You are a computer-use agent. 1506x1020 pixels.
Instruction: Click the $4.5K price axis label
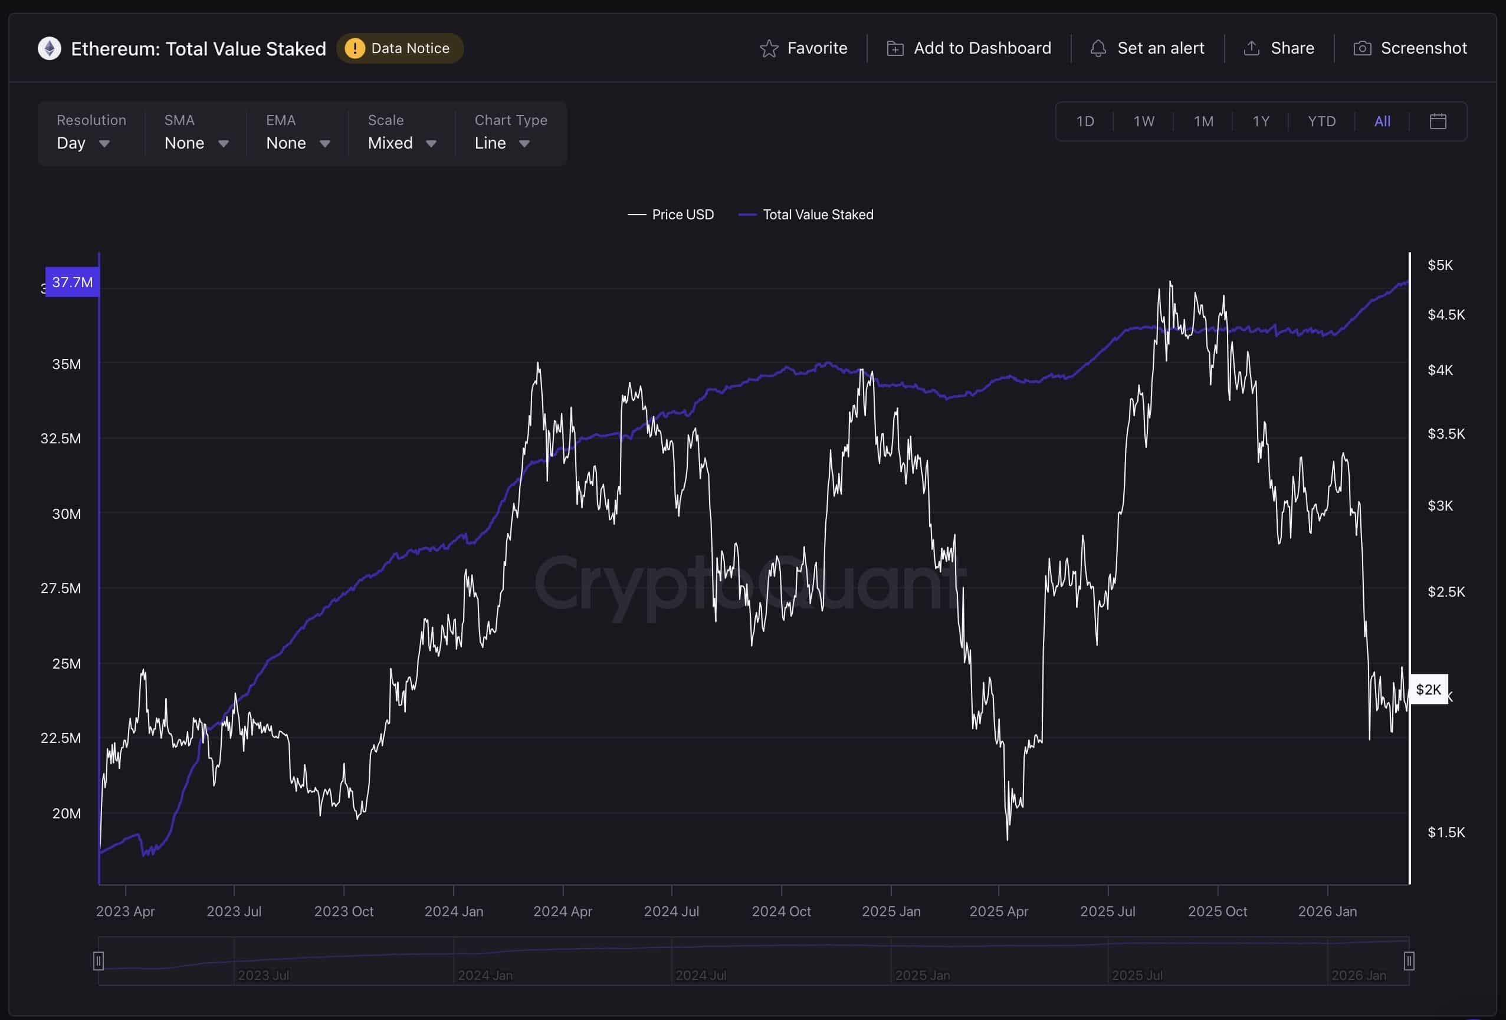1446,315
